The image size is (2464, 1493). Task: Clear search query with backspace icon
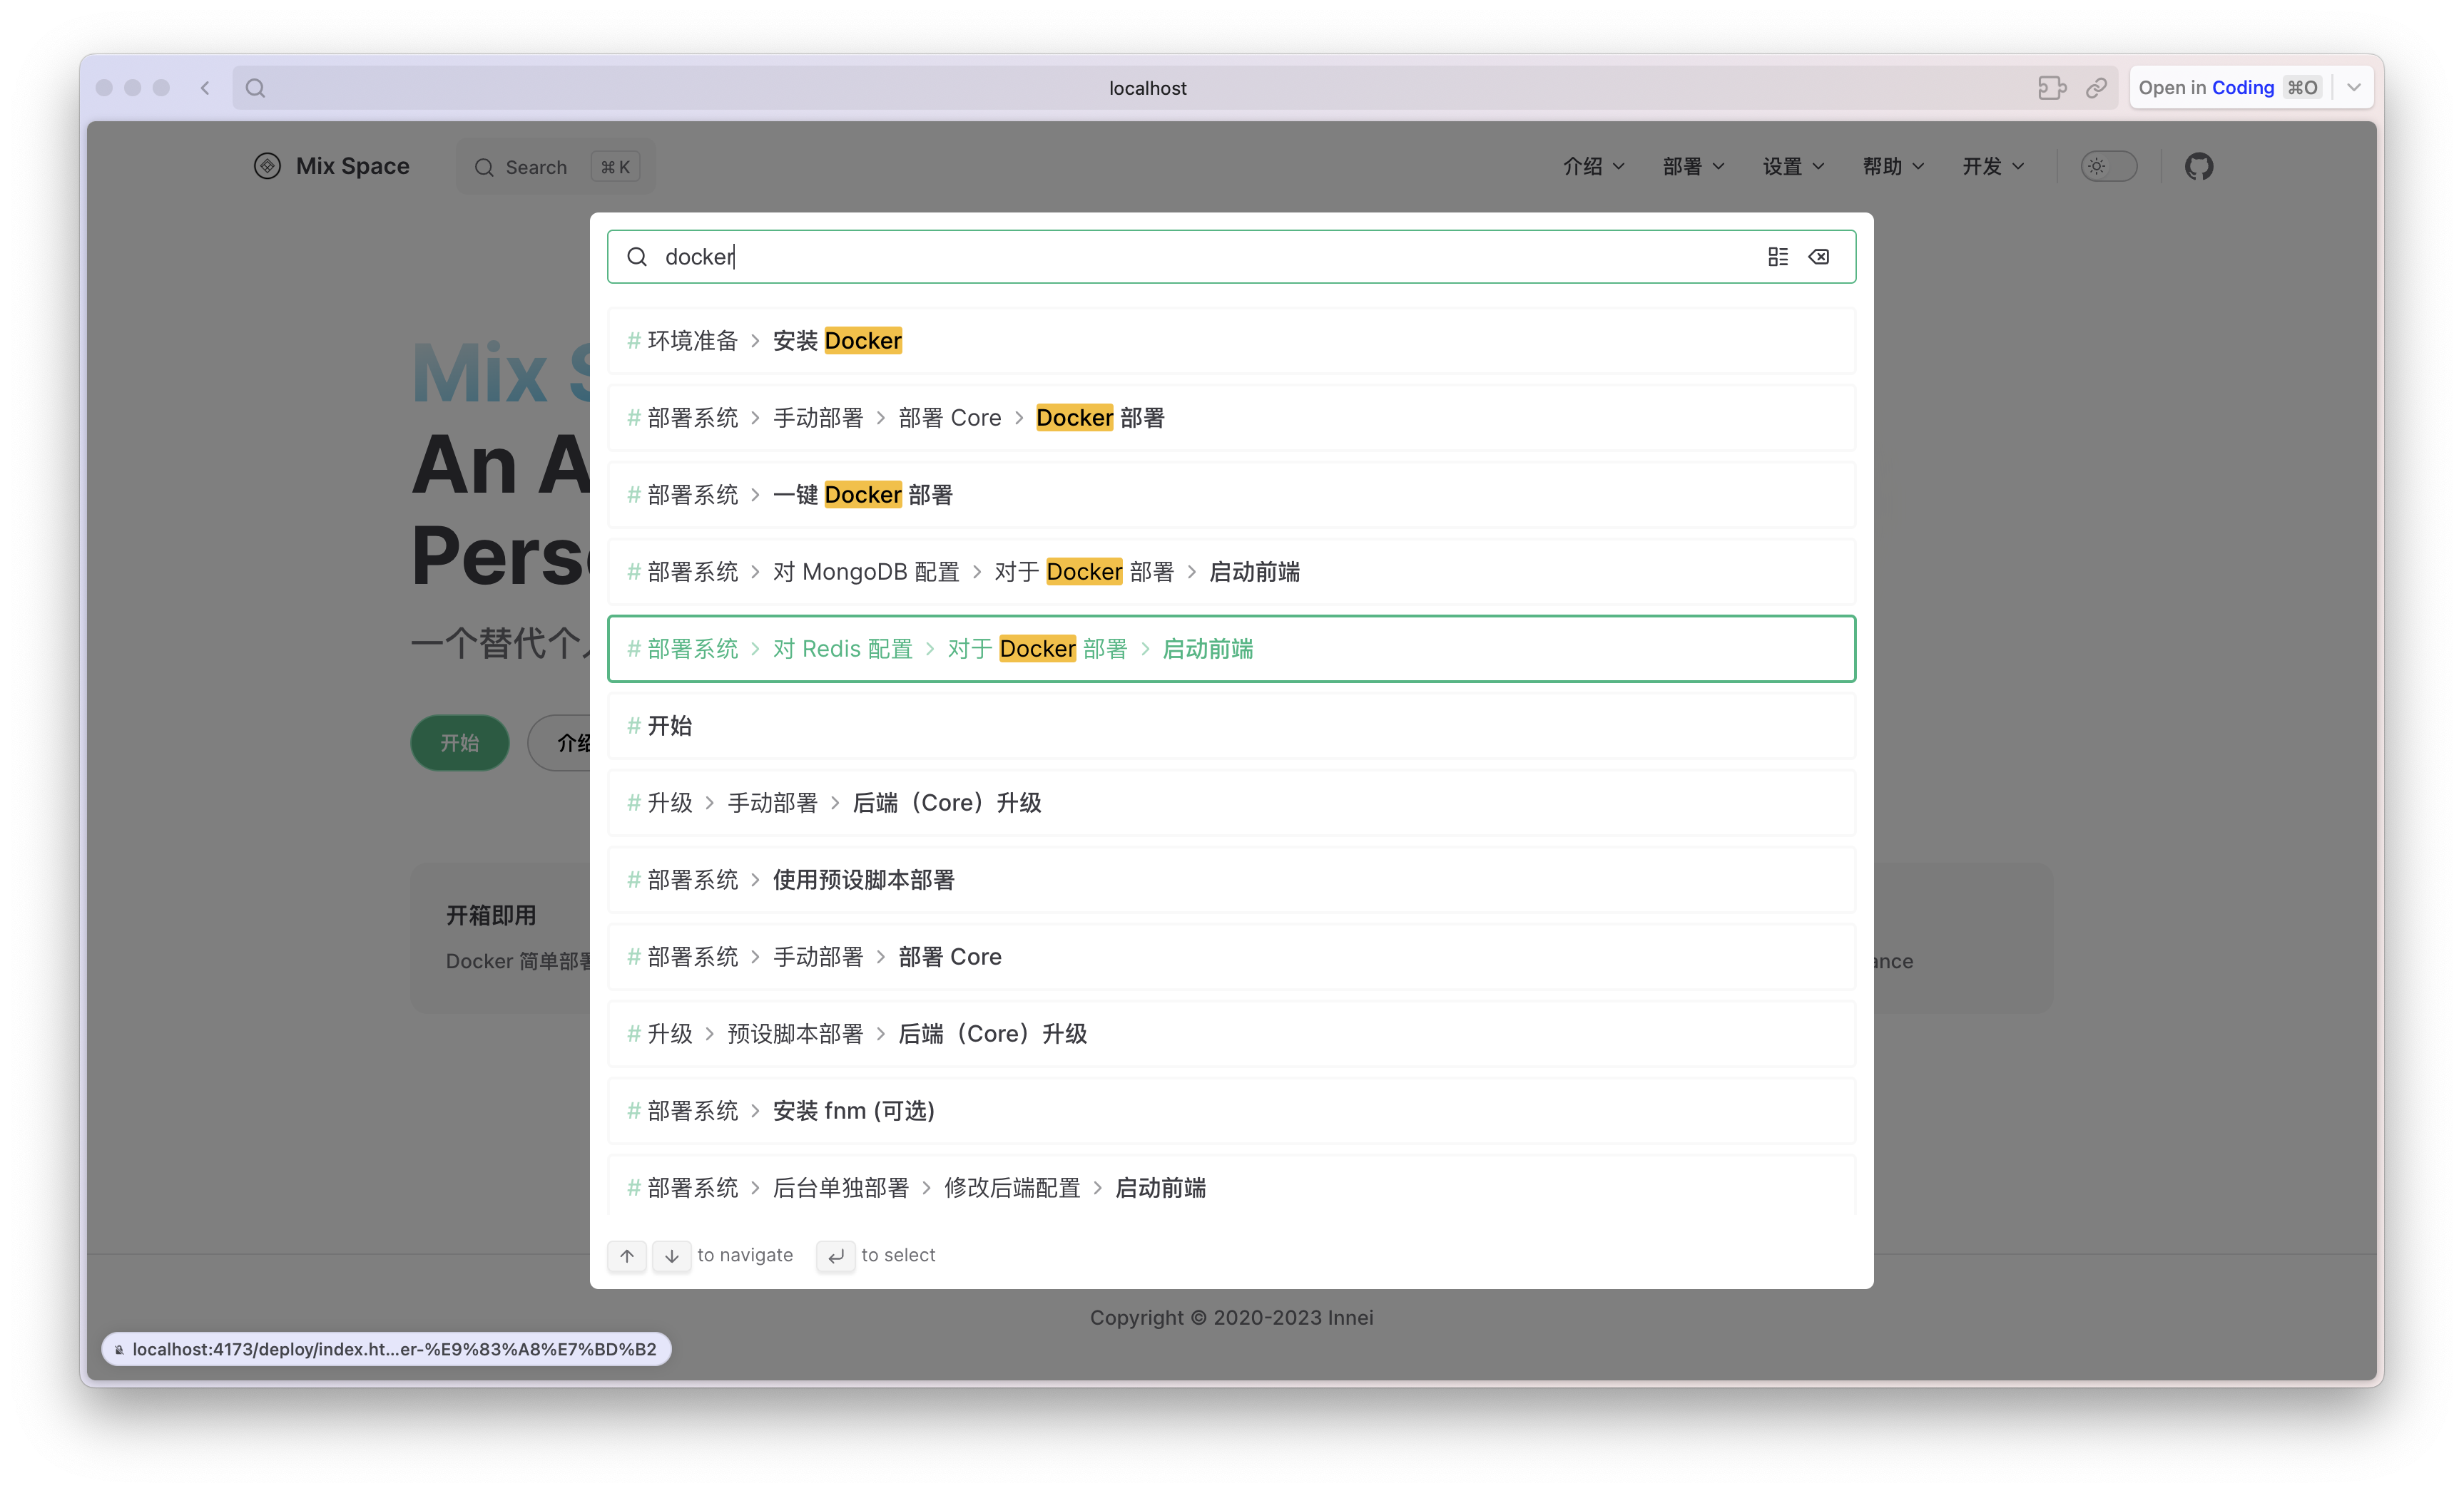click(1819, 257)
